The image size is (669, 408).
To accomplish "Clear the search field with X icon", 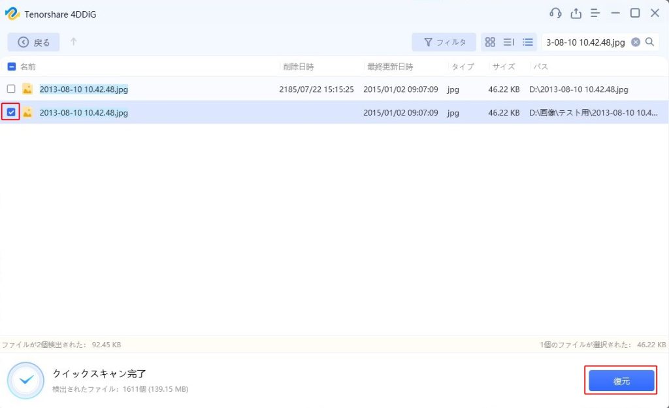I will pyautogui.click(x=636, y=42).
